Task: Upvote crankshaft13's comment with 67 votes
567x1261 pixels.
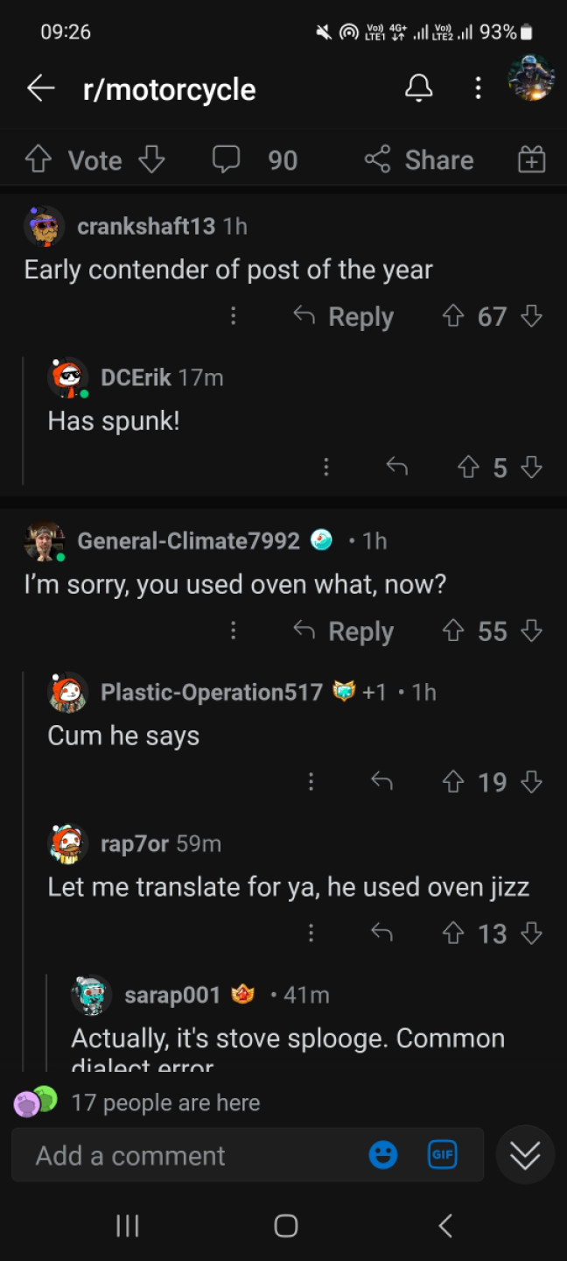Action: 454,316
